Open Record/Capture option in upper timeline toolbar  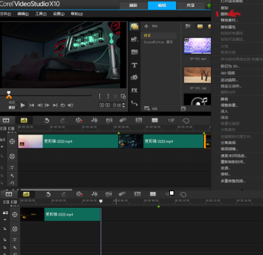tap(78, 121)
